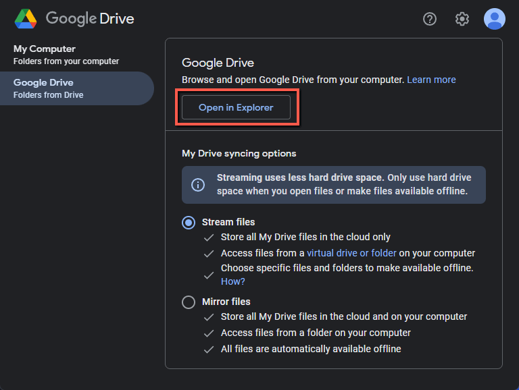This screenshot has height=390, width=519.
Task: Choose the Mirror files option label
Action: click(226, 302)
